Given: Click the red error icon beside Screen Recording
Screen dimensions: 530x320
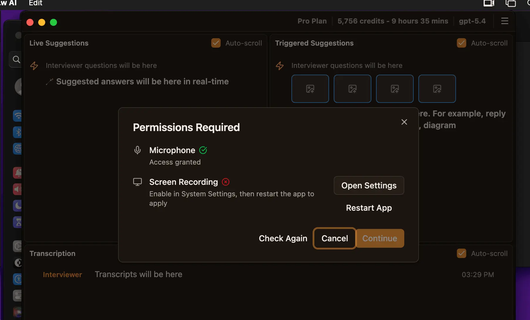Looking at the screenshot, I should click(226, 182).
